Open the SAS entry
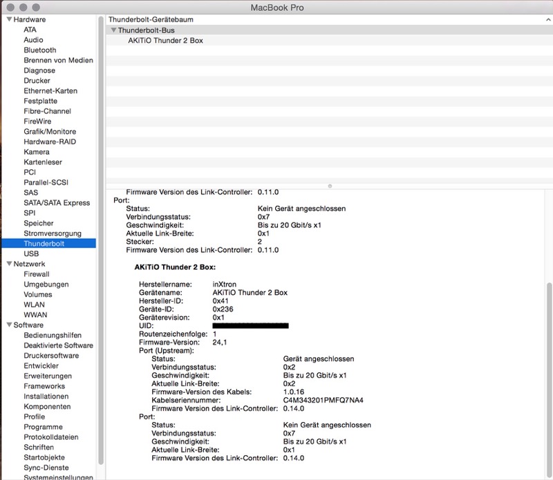553x480 pixels. tap(30, 193)
